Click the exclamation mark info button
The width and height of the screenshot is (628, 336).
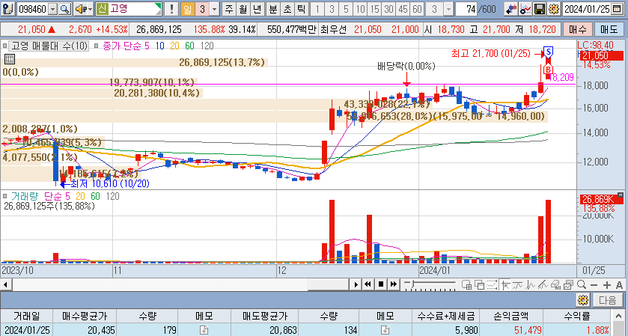[171, 9]
